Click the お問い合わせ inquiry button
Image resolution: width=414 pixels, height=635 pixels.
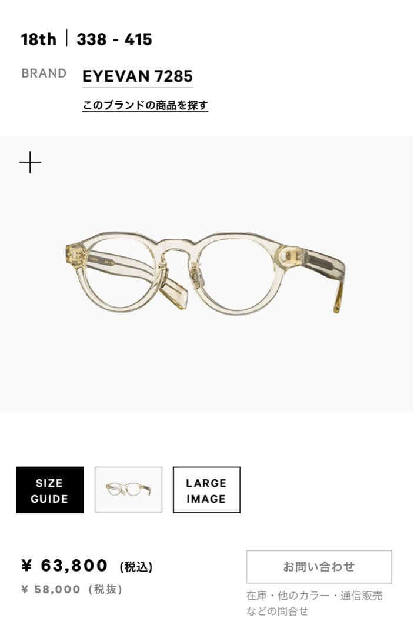(x=319, y=567)
